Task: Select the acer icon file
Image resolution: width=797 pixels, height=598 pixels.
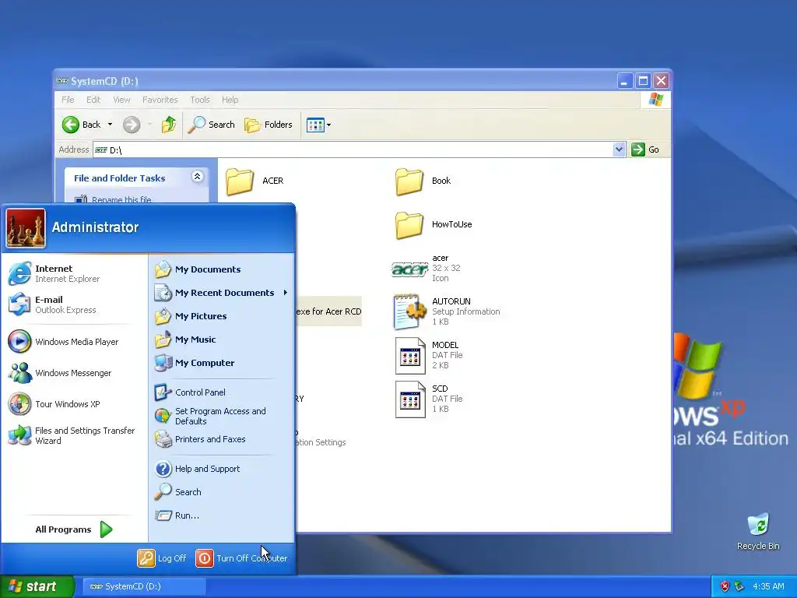Action: tap(426, 268)
